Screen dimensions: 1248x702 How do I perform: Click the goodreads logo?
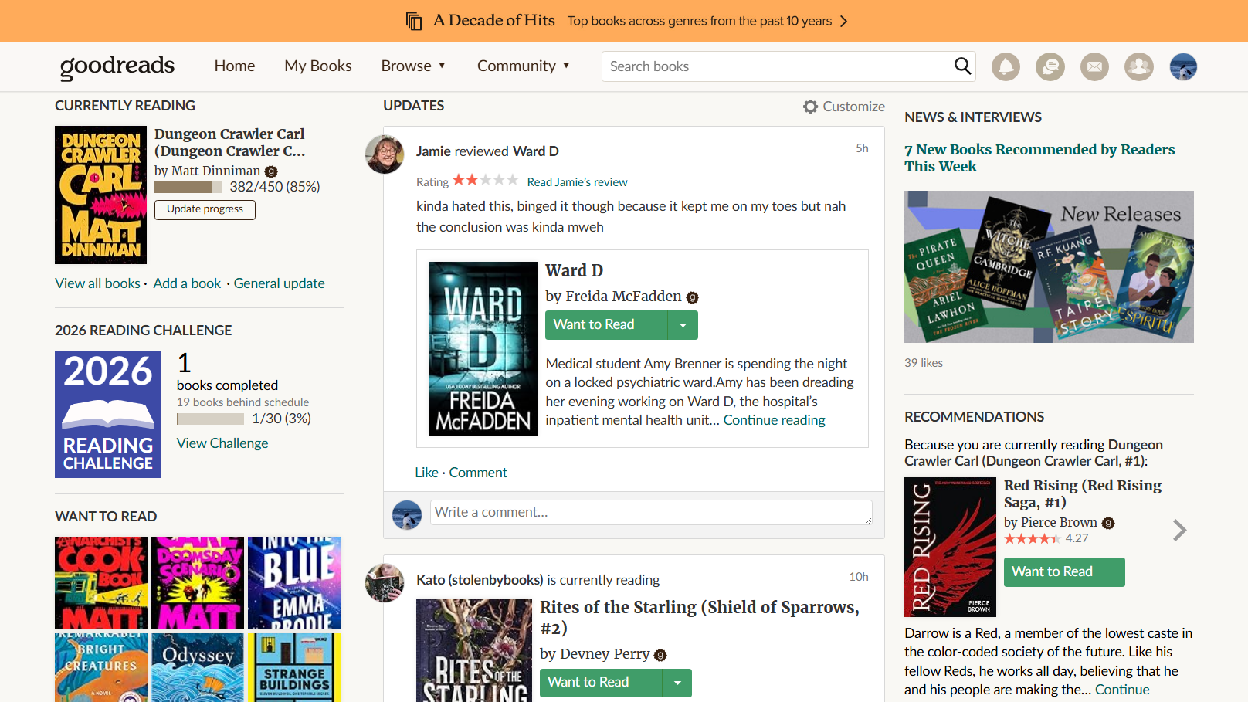coord(117,66)
